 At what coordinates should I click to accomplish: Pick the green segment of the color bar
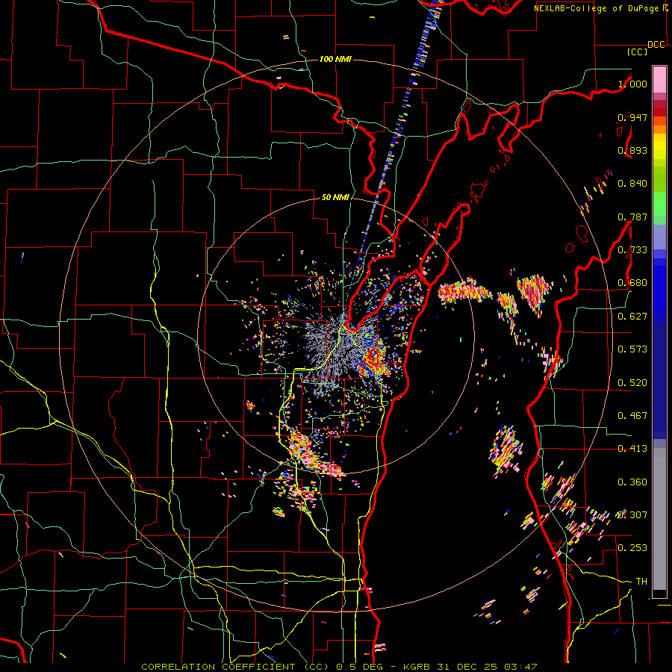point(659,204)
